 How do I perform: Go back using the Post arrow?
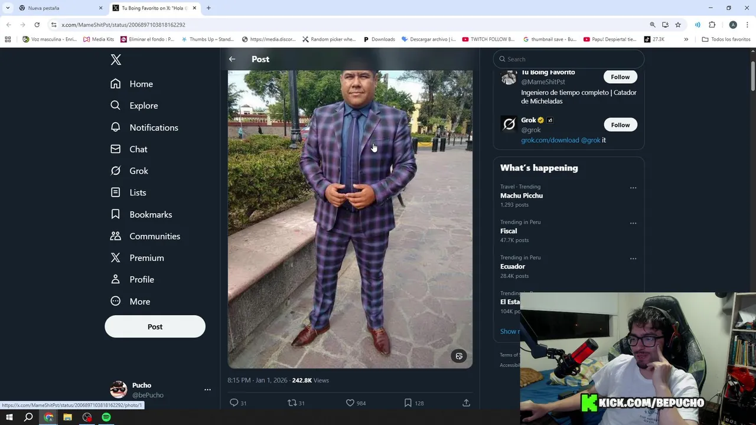(232, 59)
